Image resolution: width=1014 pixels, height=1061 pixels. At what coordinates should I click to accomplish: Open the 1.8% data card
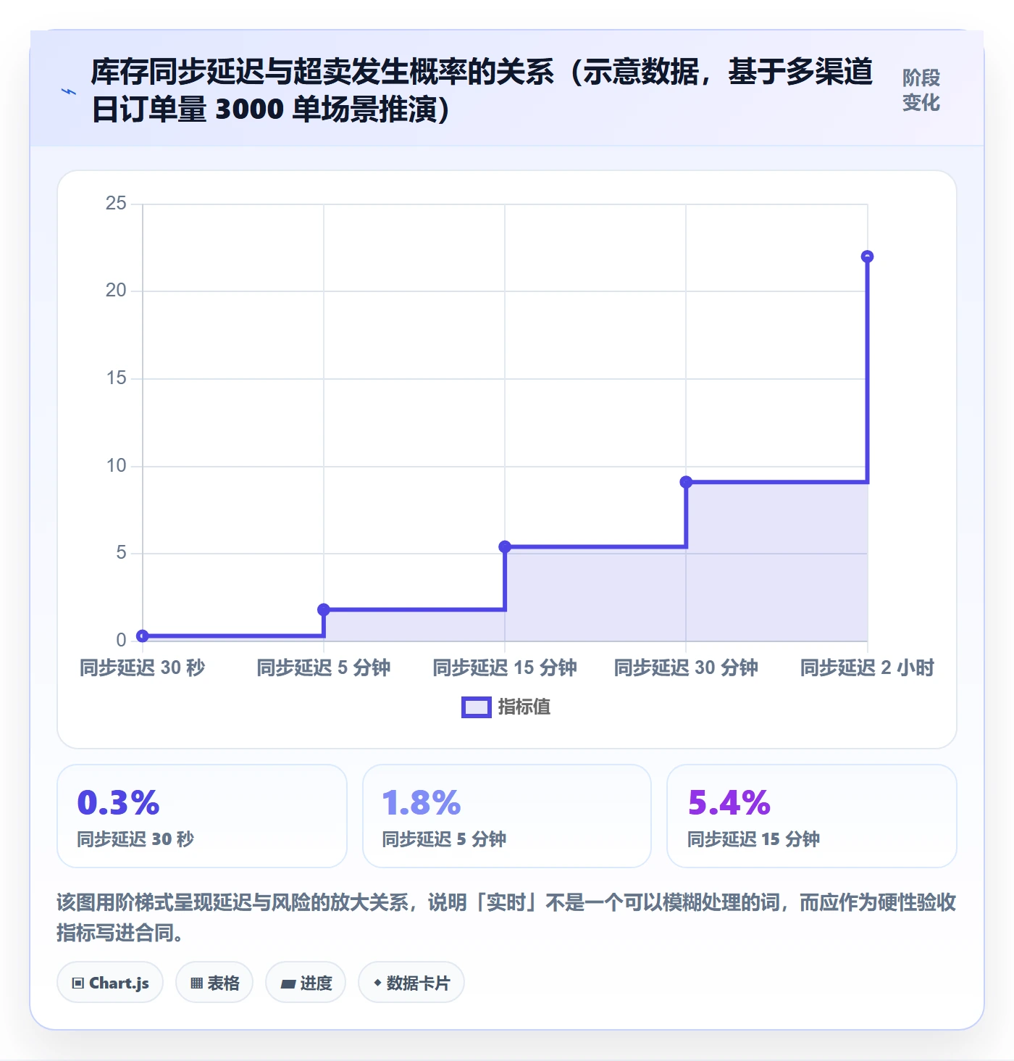507,816
